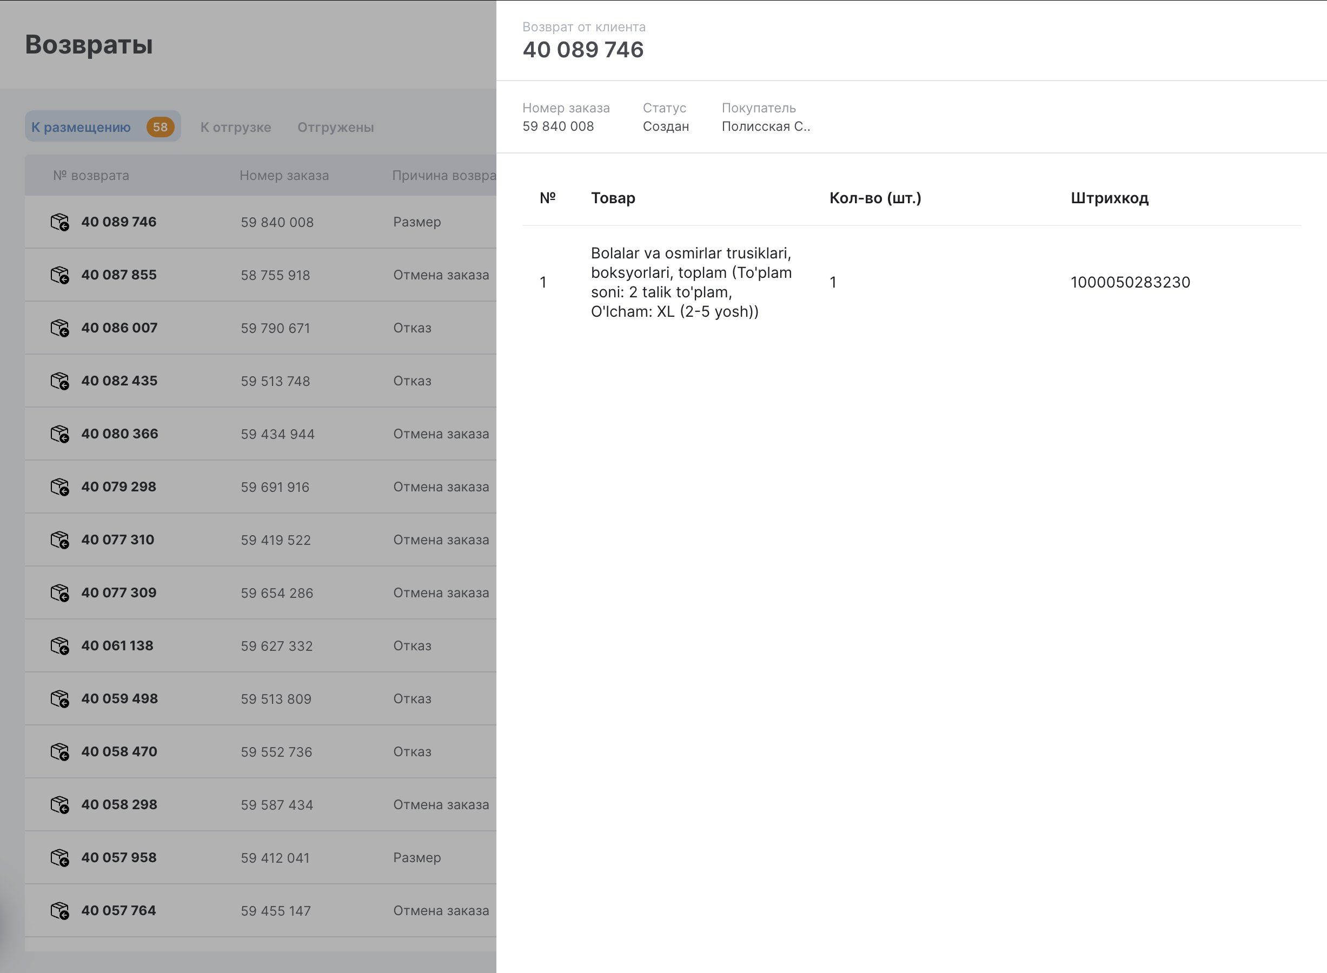Click buyer name Полисская С..
This screenshot has height=973, width=1327.
766,126
